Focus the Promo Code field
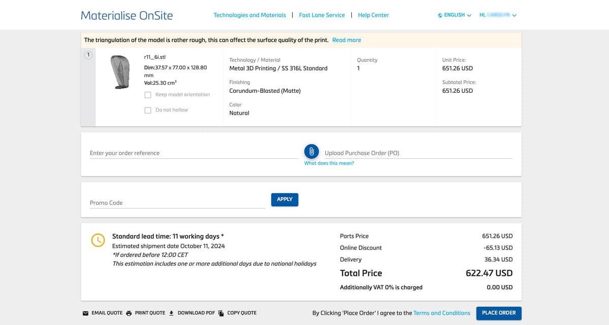Image resolution: width=609 pixels, height=325 pixels. (x=178, y=203)
